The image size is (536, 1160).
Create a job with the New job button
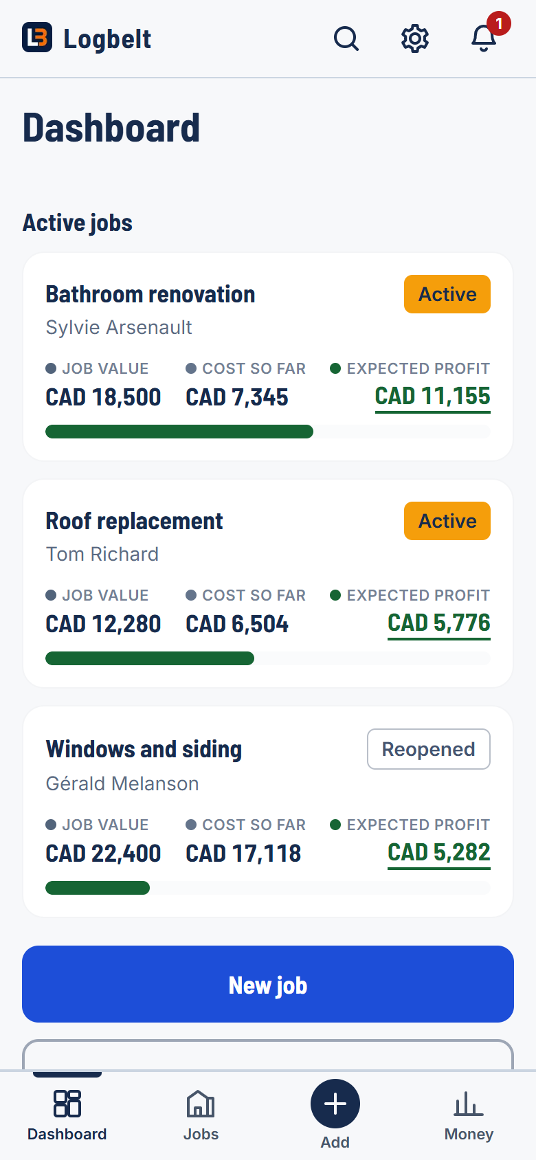tap(268, 984)
